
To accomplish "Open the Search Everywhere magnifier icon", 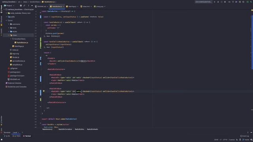I will pyautogui.click(x=251, y=2).
